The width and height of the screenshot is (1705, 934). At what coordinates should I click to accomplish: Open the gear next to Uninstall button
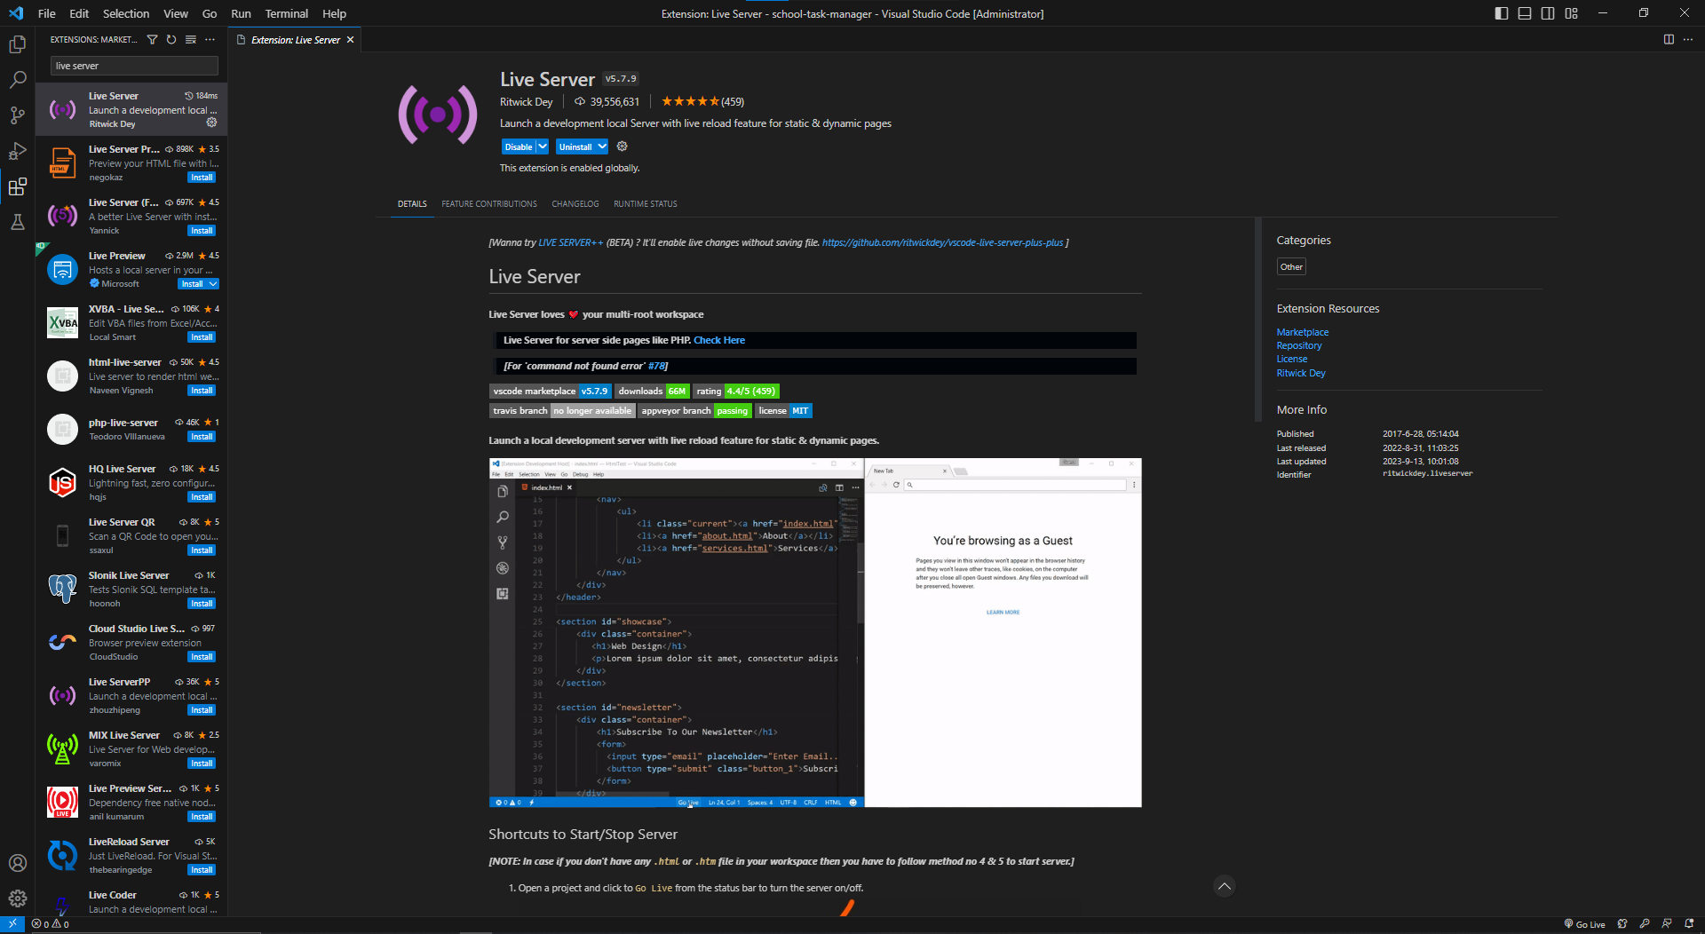[622, 146]
